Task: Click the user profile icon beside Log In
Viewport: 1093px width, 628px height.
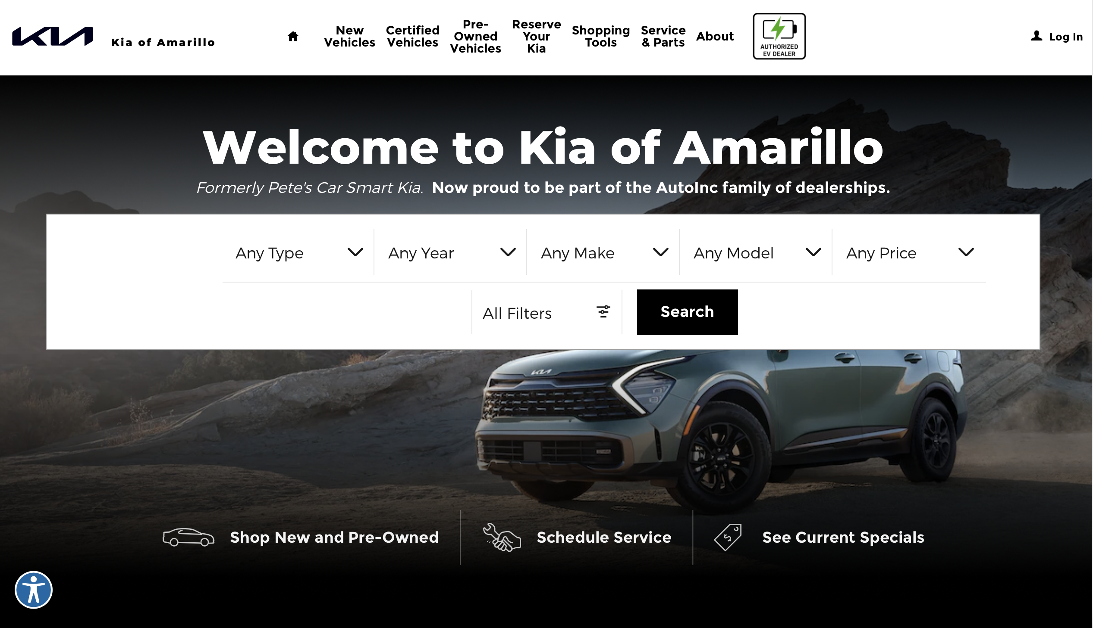Action: pos(1036,36)
